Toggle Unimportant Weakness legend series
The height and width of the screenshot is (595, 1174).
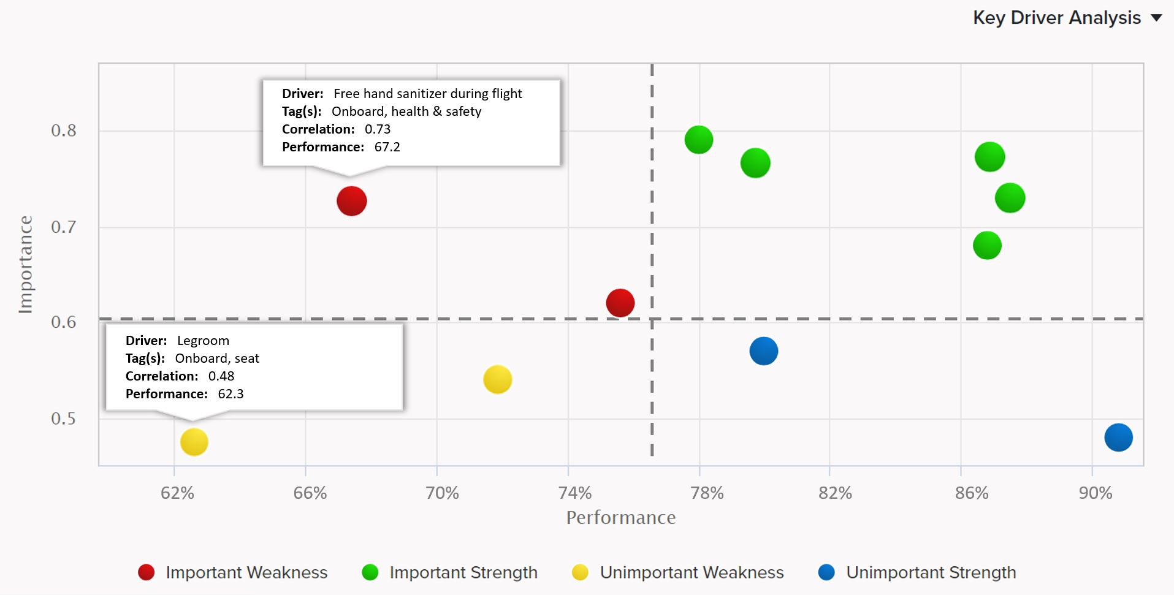(692, 572)
